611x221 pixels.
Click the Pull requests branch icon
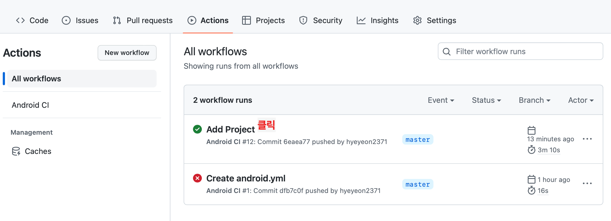pyautogui.click(x=117, y=20)
